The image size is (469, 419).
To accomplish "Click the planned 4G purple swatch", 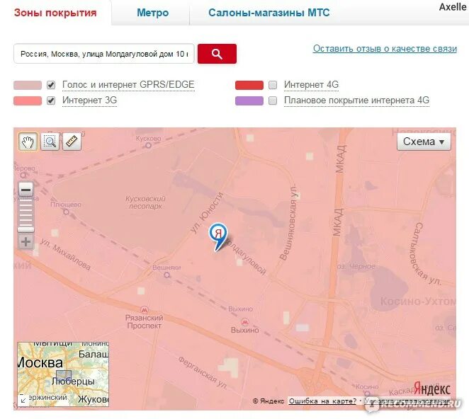I will (x=249, y=101).
